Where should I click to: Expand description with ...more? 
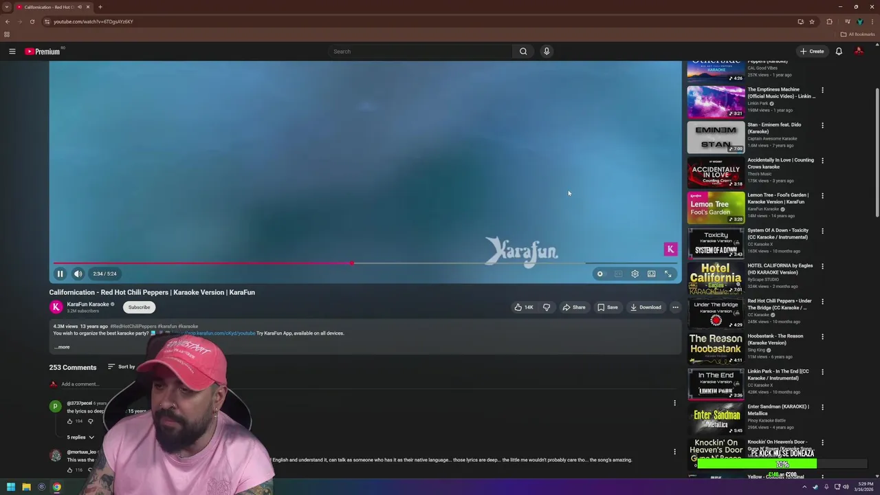[62, 347]
